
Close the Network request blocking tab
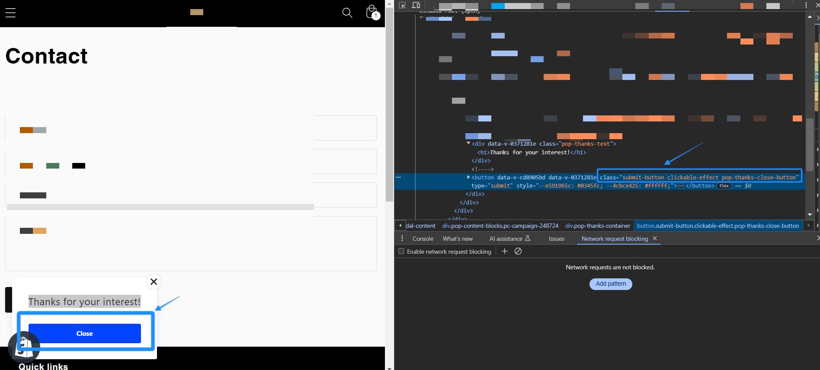655,238
